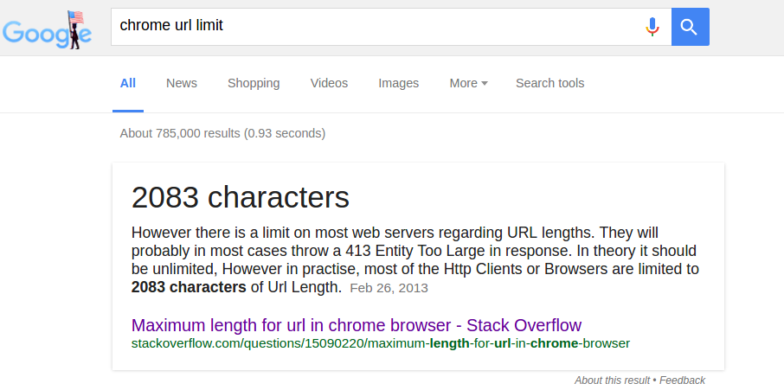
Task: Click the 'About this result' link
Action: tap(612, 380)
